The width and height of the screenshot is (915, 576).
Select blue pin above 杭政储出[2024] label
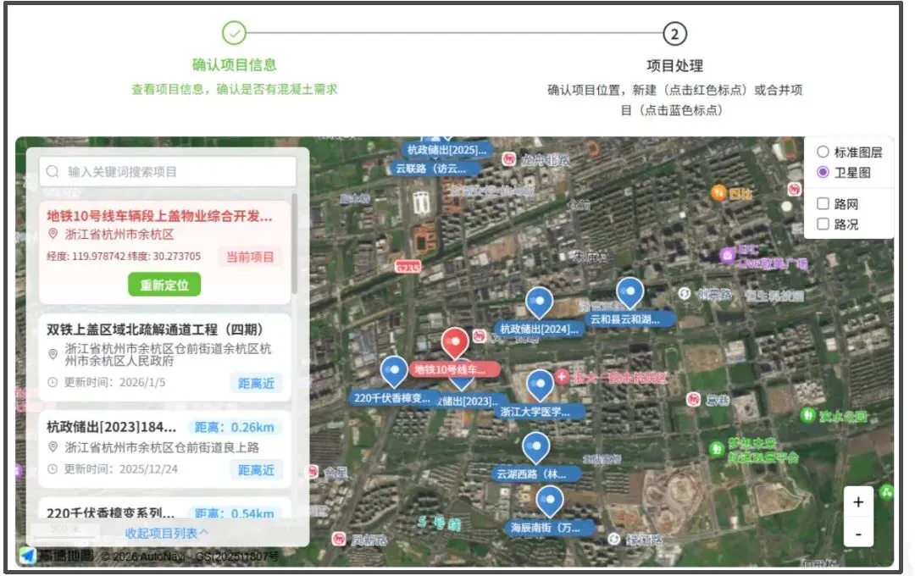click(539, 302)
